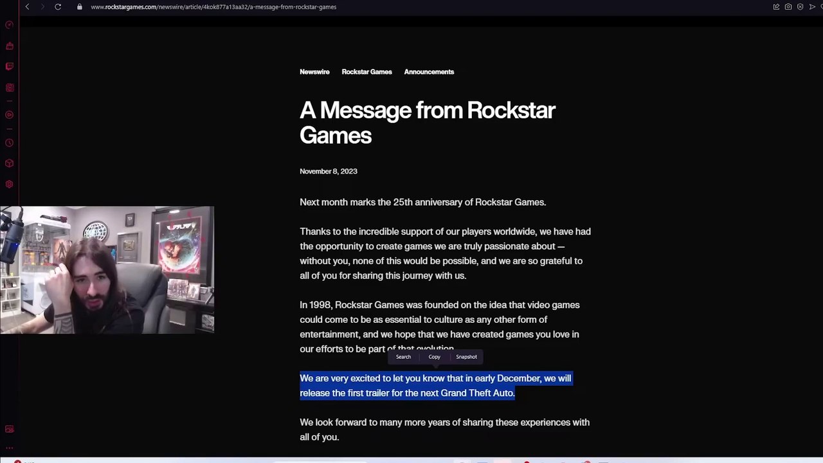Click the send arrow icon in toolbar

(x=812, y=6)
